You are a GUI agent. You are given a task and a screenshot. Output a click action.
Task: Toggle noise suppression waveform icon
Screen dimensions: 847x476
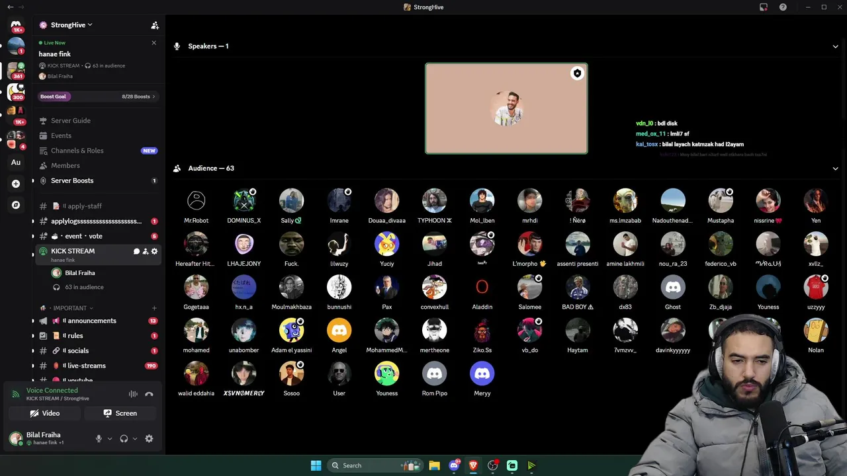click(x=133, y=394)
